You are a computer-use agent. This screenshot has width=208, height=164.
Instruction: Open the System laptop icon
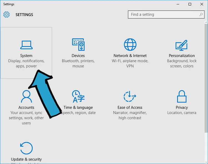pos(26,45)
